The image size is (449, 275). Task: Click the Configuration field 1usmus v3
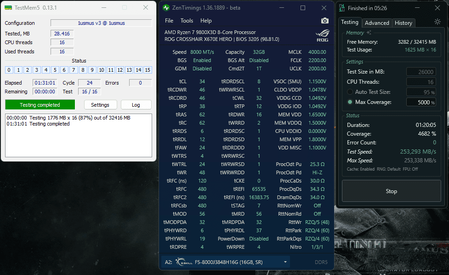tap(101, 23)
